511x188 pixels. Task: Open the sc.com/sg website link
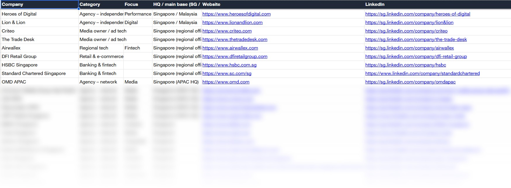pos(227,74)
